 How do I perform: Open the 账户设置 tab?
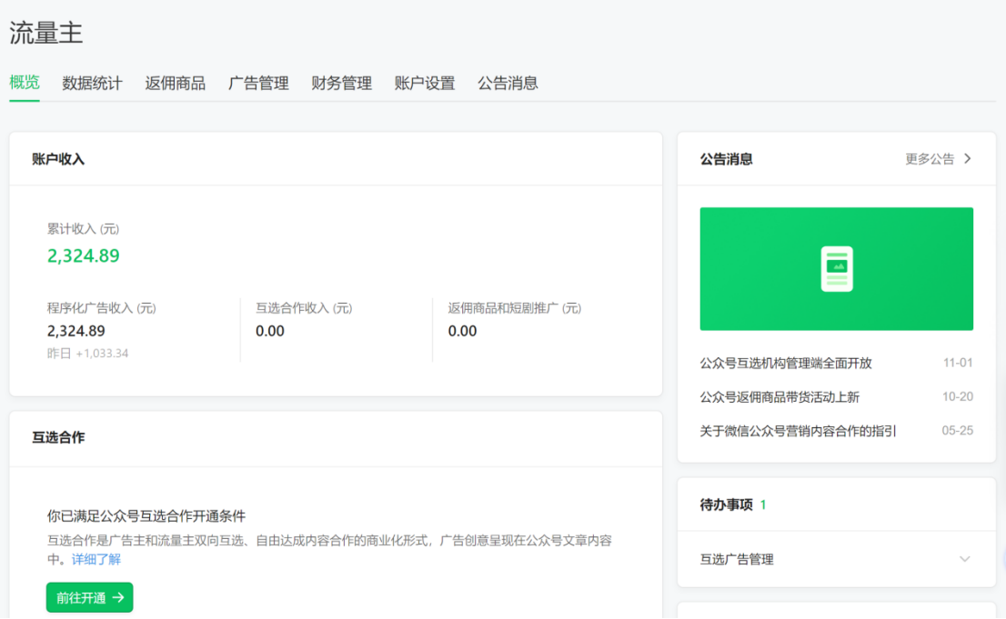(x=425, y=83)
